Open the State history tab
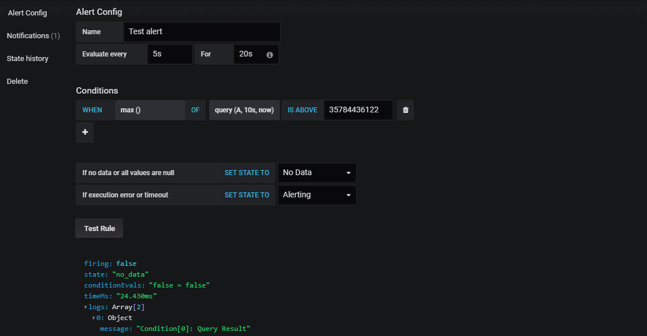Image resolution: width=647 pixels, height=336 pixels. pyautogui.click(x=27, y=59)
